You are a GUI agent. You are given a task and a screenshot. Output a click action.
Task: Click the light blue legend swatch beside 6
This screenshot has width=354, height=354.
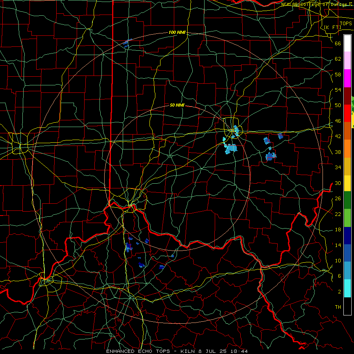347,271
